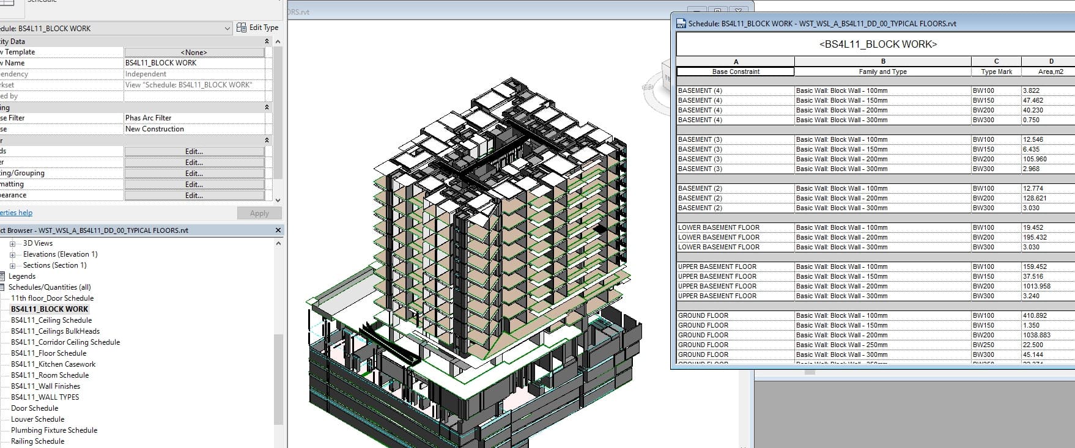Collapse the Phasing property group
This screenshot has width=1075, height=448.
267,107
